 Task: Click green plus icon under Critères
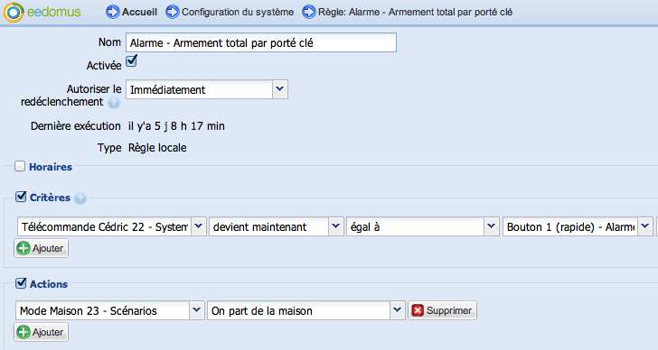click(x=23, y=248)
